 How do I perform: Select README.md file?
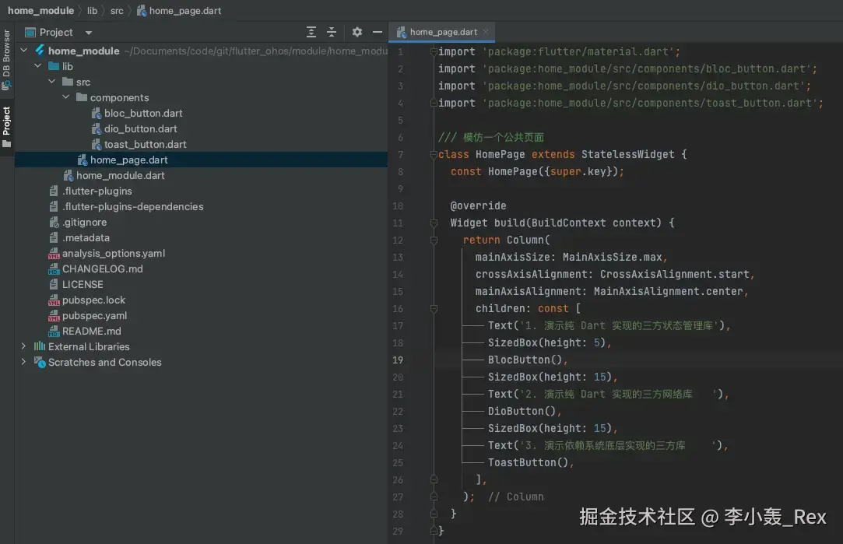pos(91,332)
